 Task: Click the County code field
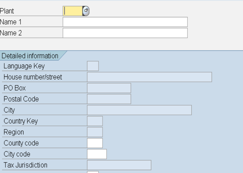coord(95,143)
